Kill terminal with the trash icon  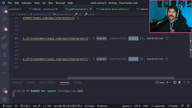(x=179, y=82)
